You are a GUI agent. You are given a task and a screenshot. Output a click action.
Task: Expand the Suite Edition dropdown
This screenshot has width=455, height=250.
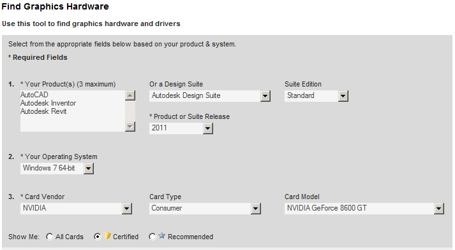point(343,96)
